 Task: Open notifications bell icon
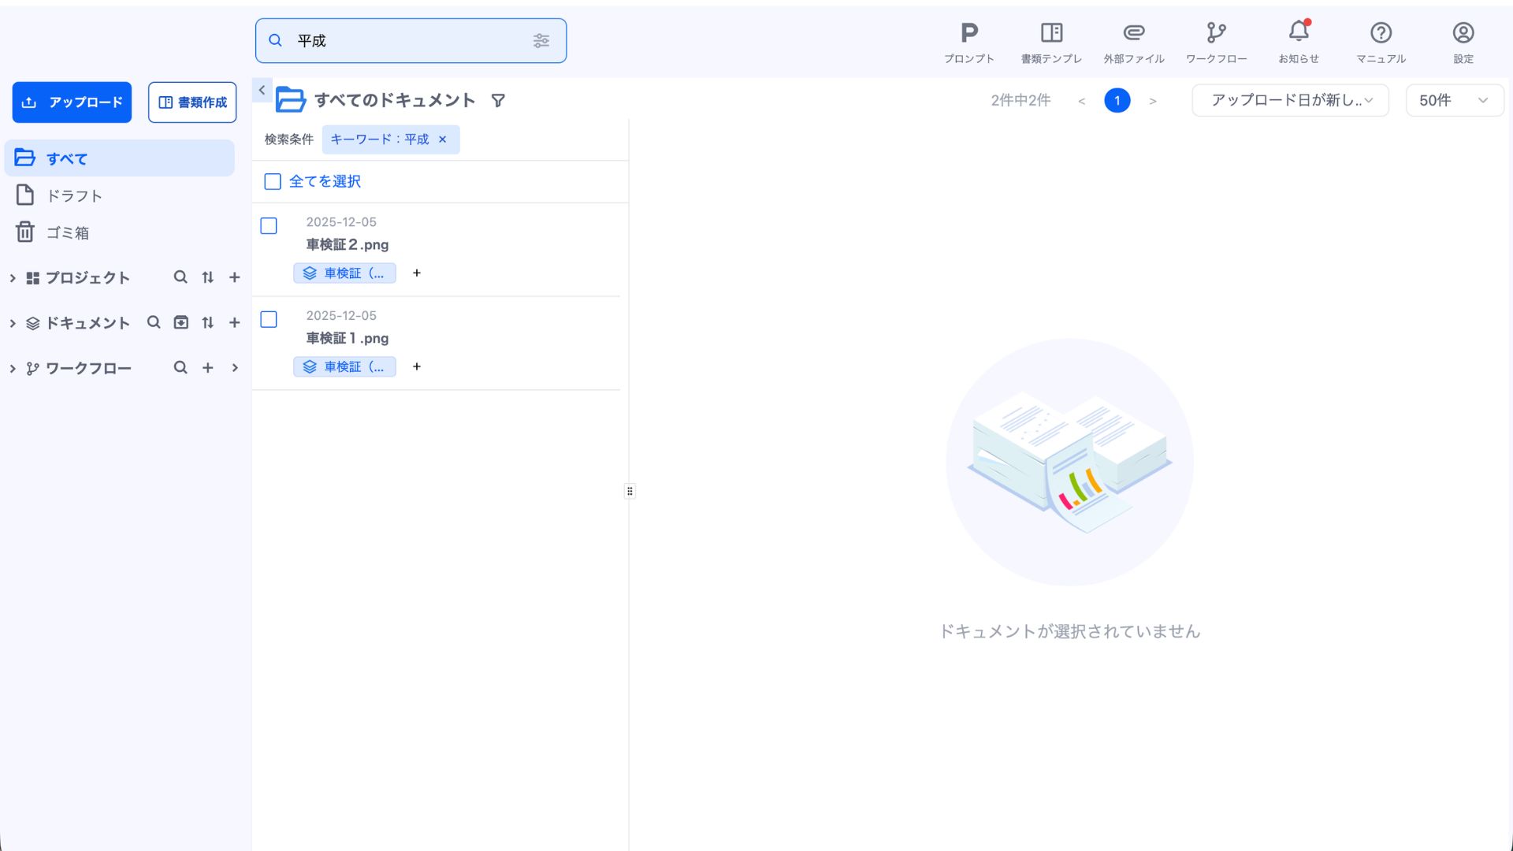click(1298, 33)
